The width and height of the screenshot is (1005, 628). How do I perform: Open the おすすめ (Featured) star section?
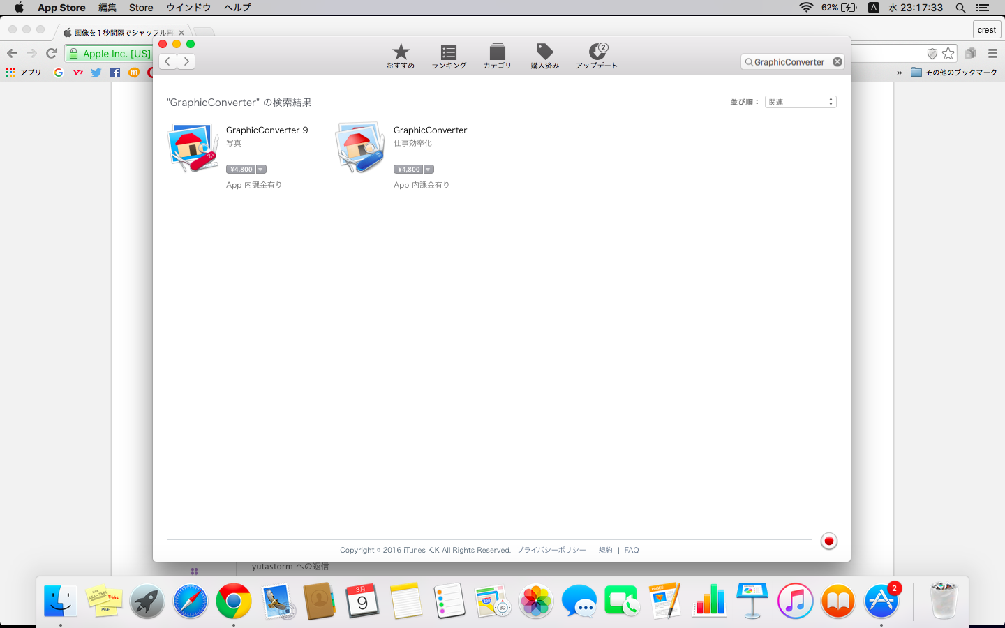(401, 56)
